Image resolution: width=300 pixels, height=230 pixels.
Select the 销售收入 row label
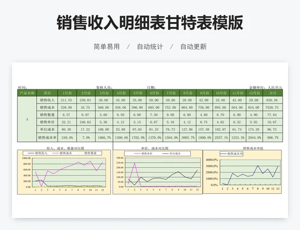tap(47, 100)
